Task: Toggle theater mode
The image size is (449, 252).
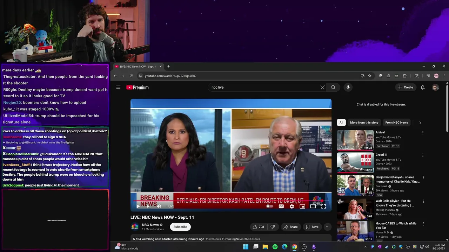Action: tap(313, 206)
